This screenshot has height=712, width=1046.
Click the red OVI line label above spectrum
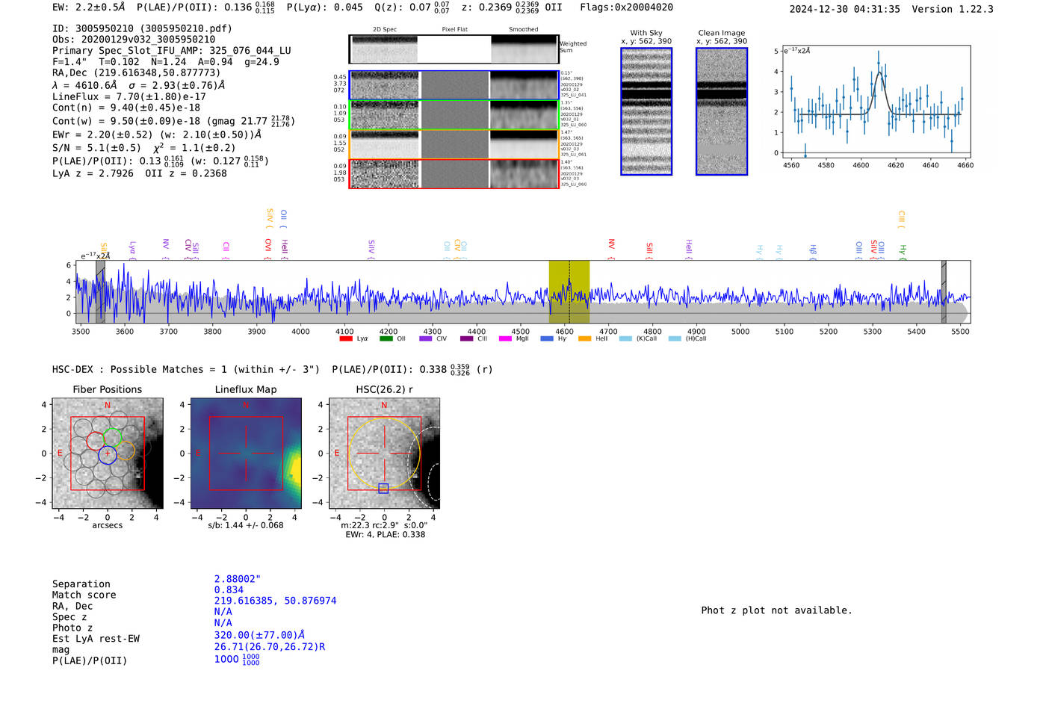[268, 249]
